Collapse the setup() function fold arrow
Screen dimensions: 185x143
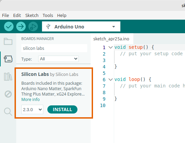111,47
